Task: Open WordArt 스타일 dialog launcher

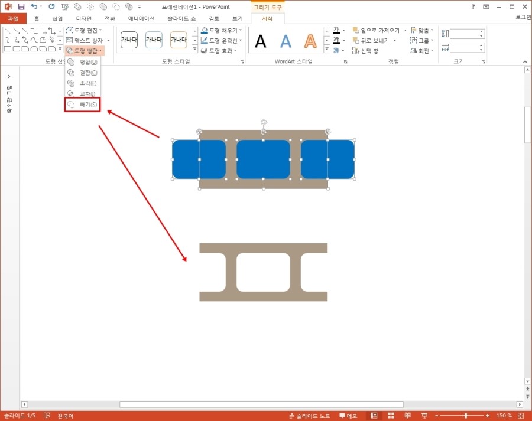Action: coord(345,61)
